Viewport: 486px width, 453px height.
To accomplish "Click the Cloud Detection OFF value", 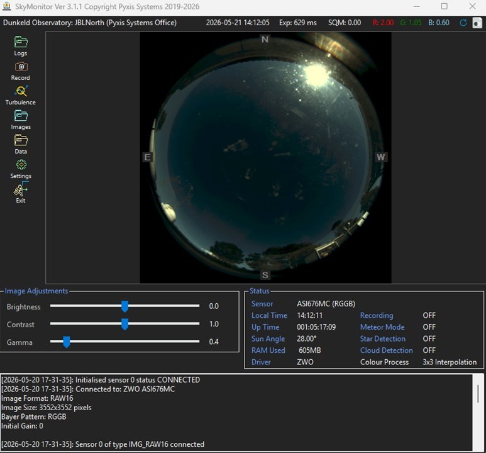I will coord(429,350).
